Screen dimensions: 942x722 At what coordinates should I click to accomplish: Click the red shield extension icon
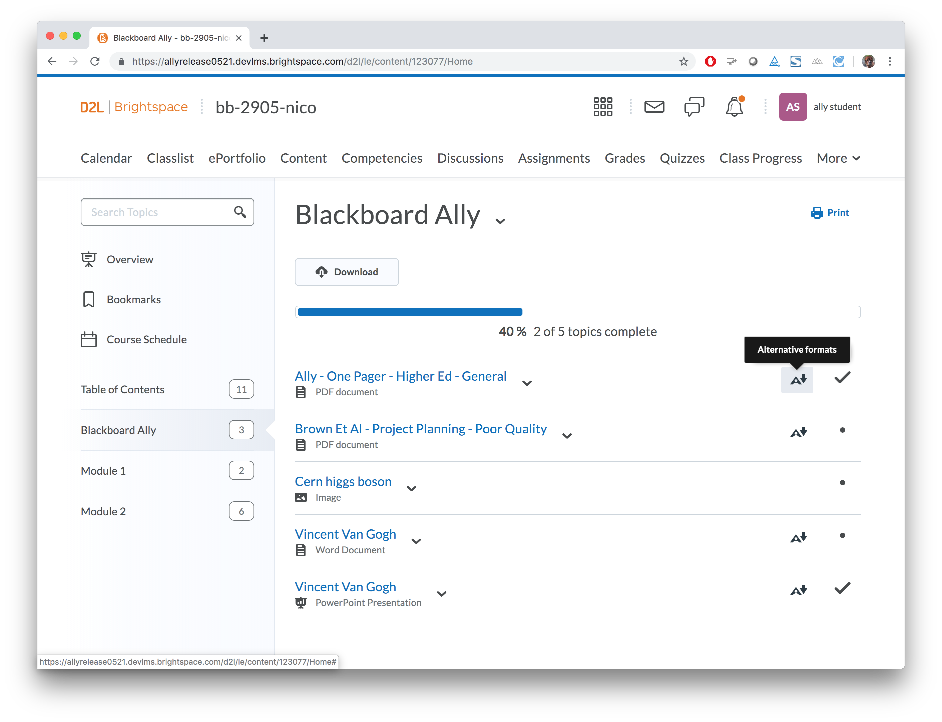pyautogui.click(x=710, y=61)
